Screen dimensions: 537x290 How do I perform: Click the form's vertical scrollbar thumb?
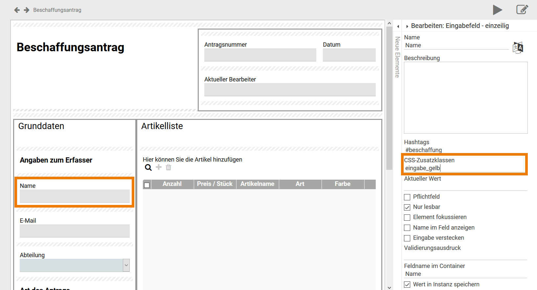click(x=389, y=99)
